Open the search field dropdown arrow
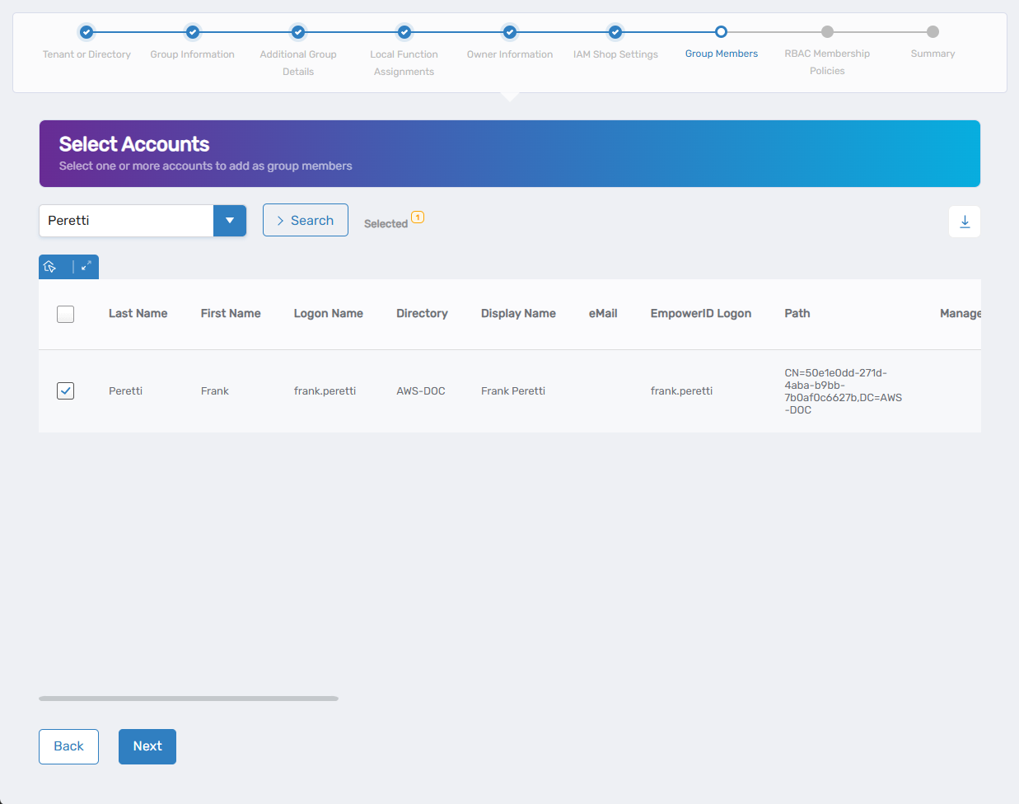 pyautogui.click(x=230, y=221)
